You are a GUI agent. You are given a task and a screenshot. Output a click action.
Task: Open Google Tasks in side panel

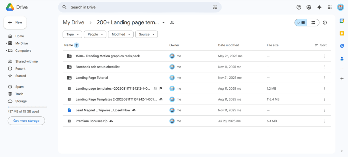point(342,46)
